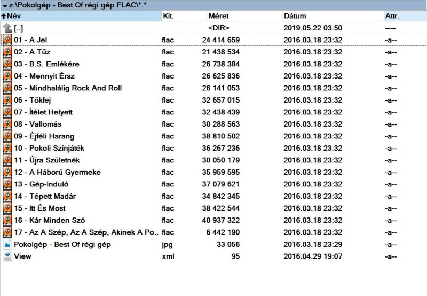Sort files by Méret column header
427x296 pixels.
[x=244, y=16]
